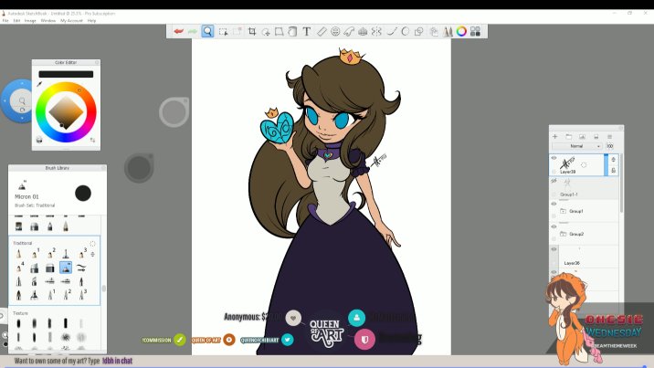Expand the Group1 folder layer
This screenshot has width=654, height=368.
click(x=564, y=211)
